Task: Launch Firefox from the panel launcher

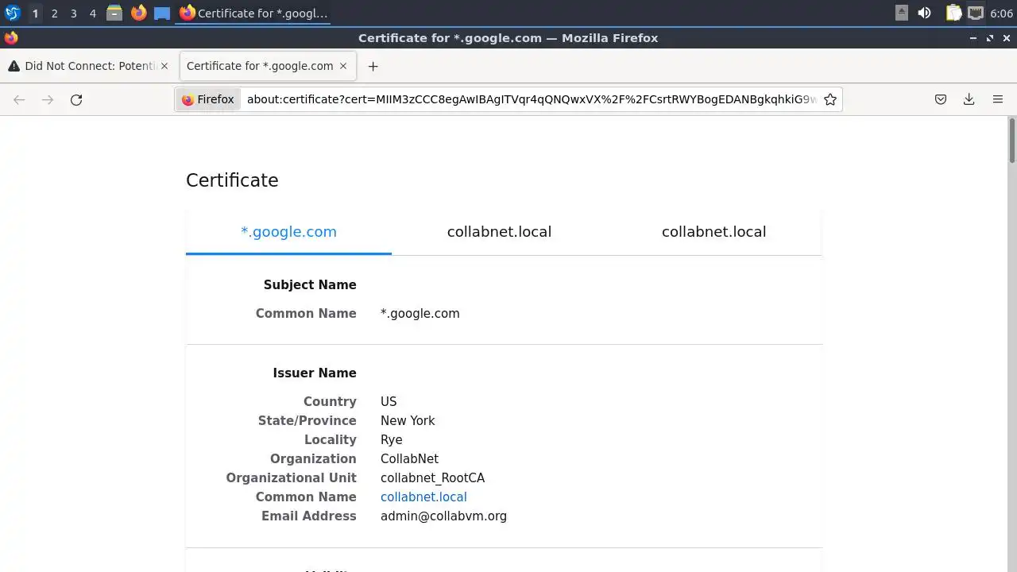Action: [x=138, y=13]
